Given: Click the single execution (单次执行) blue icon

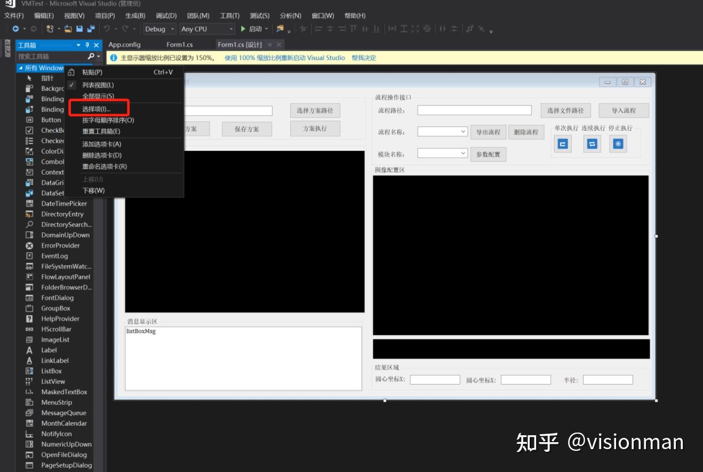Looking at the screenshot, I should pos(563,144).
